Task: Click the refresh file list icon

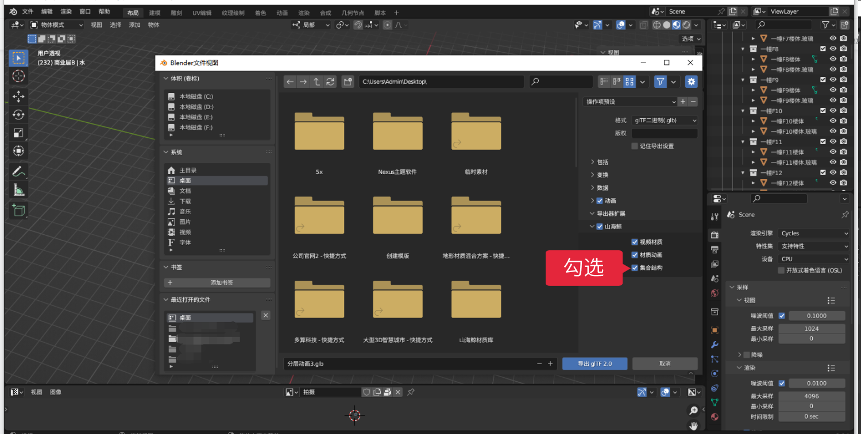Action: tap(330, 82)
